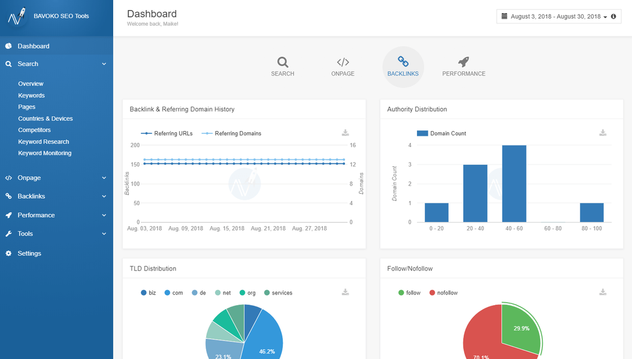Click the Performance rocket icon in sidebar
This screenshot has height=359, width=632.
tap(8, 215)
